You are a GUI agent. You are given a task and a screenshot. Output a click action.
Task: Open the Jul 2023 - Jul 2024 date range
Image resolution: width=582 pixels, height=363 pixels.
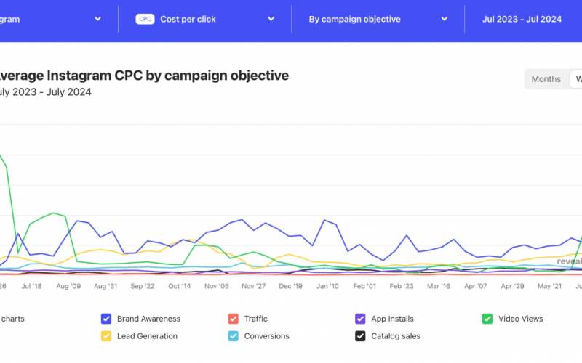[522, 19]
